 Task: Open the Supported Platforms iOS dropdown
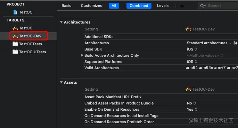(x=192, y=62)
